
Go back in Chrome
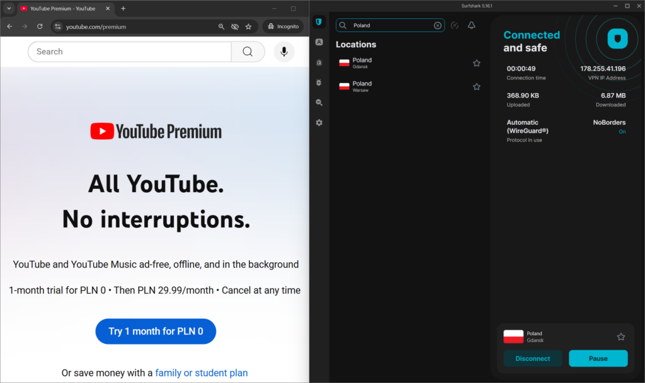click(x=9, y=26)
